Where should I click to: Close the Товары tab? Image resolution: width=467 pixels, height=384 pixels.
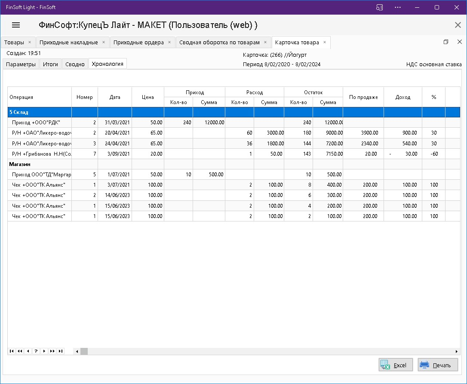click(29, 42)
